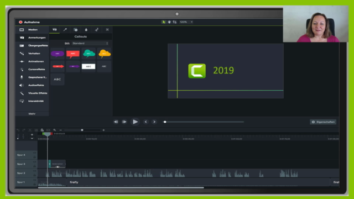This screenshot has height=199, width=354.
Task: Toggle visibility eye for Spur 4
Action: tap(34, 153)
